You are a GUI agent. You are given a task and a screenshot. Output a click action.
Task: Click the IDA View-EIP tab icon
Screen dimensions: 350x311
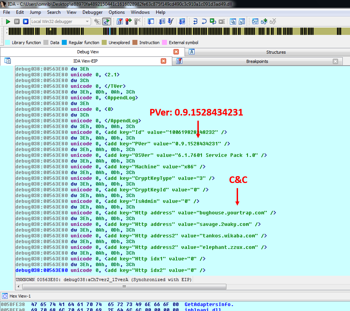[x=7, y=61]
